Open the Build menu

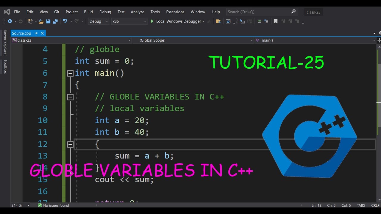88,12
